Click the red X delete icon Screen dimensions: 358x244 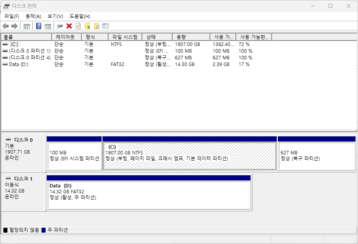(69, 26)
